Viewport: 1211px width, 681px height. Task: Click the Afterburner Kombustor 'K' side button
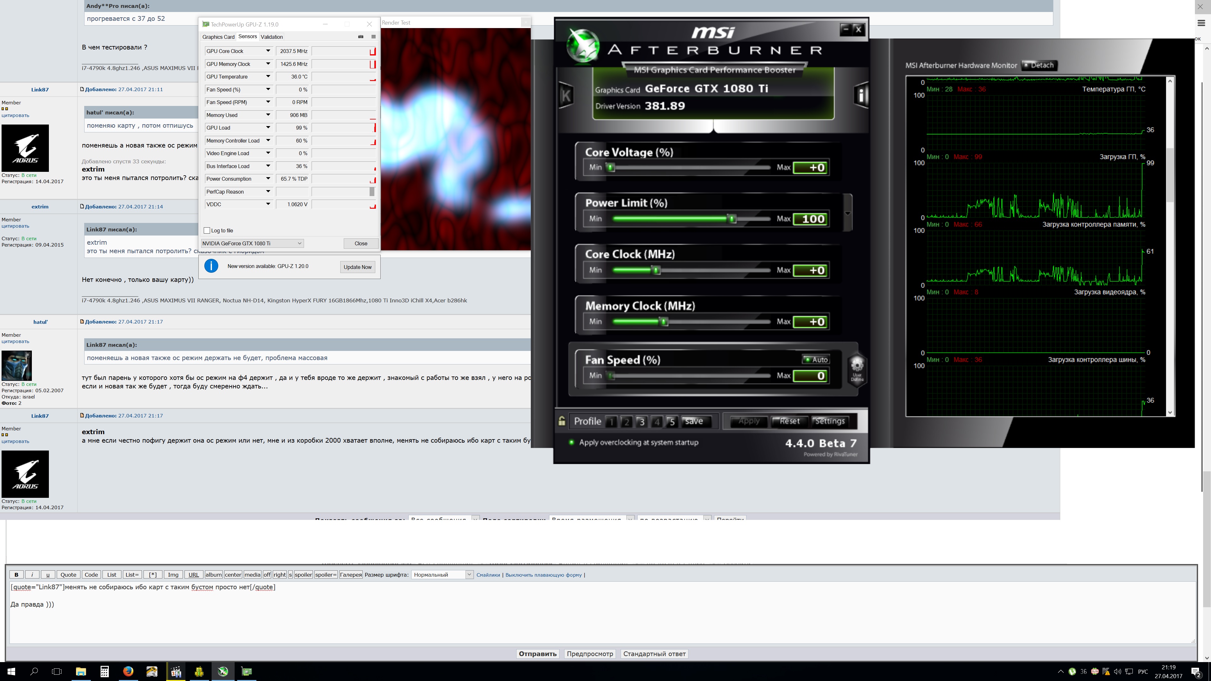[565, 96]
